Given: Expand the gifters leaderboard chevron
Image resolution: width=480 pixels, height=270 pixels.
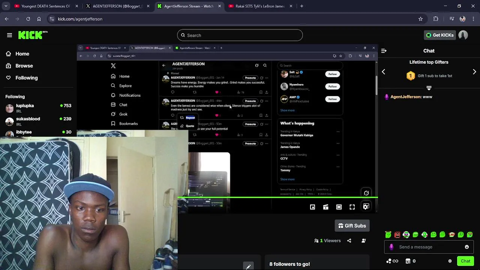Looking at the screenshot, I should [x=429, y=88].
